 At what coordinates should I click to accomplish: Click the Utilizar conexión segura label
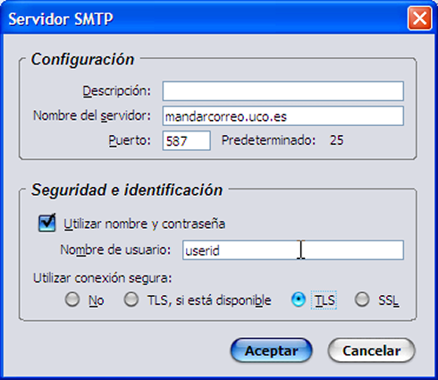click(103, 278)
